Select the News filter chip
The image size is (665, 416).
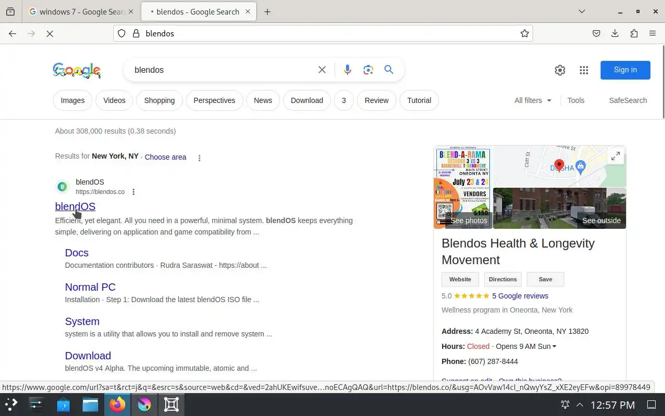coord(263,100)
